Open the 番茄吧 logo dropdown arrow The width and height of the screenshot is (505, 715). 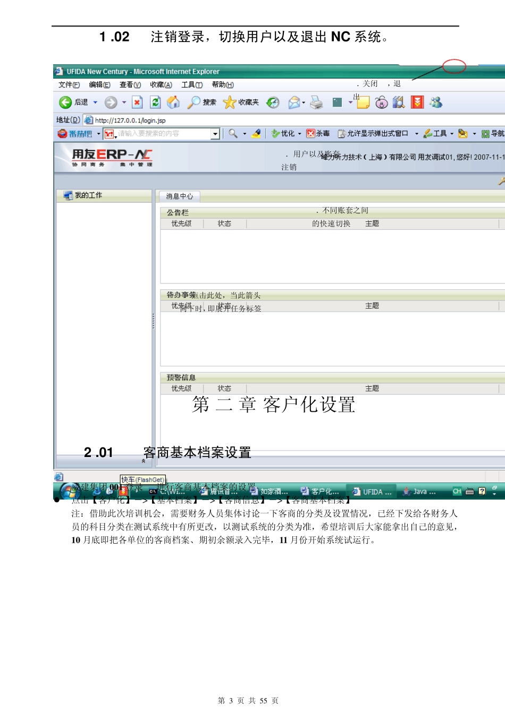(x=98, y=134)
